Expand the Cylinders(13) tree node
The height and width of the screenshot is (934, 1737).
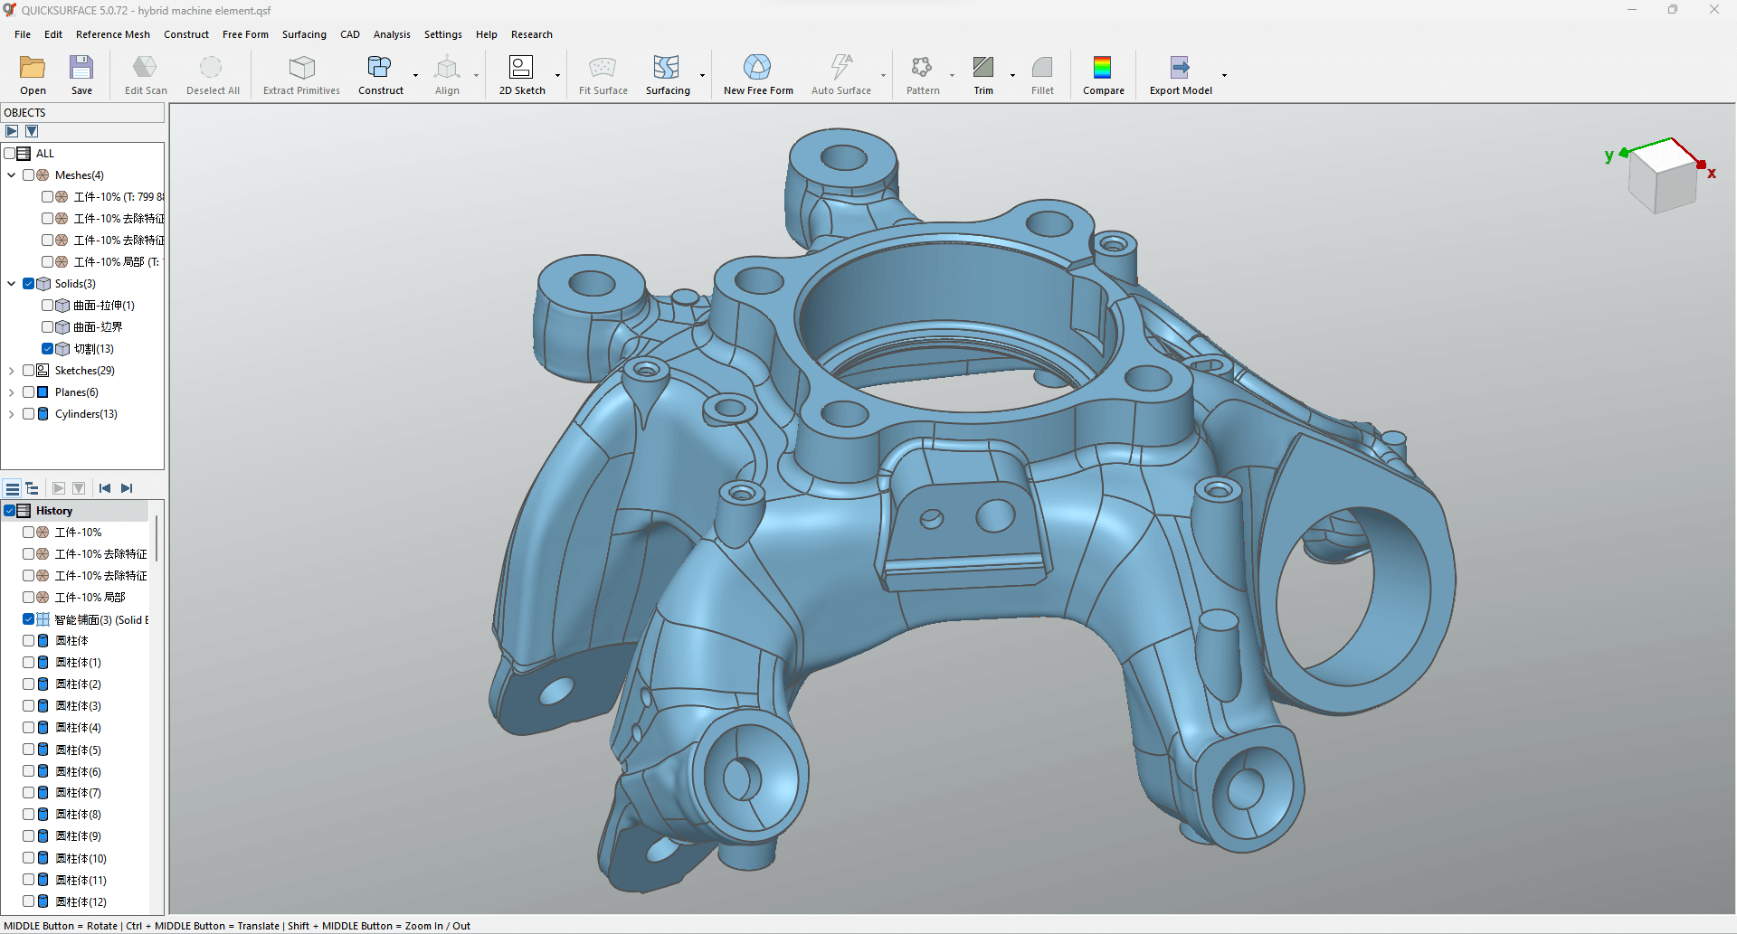click(12, 414)
